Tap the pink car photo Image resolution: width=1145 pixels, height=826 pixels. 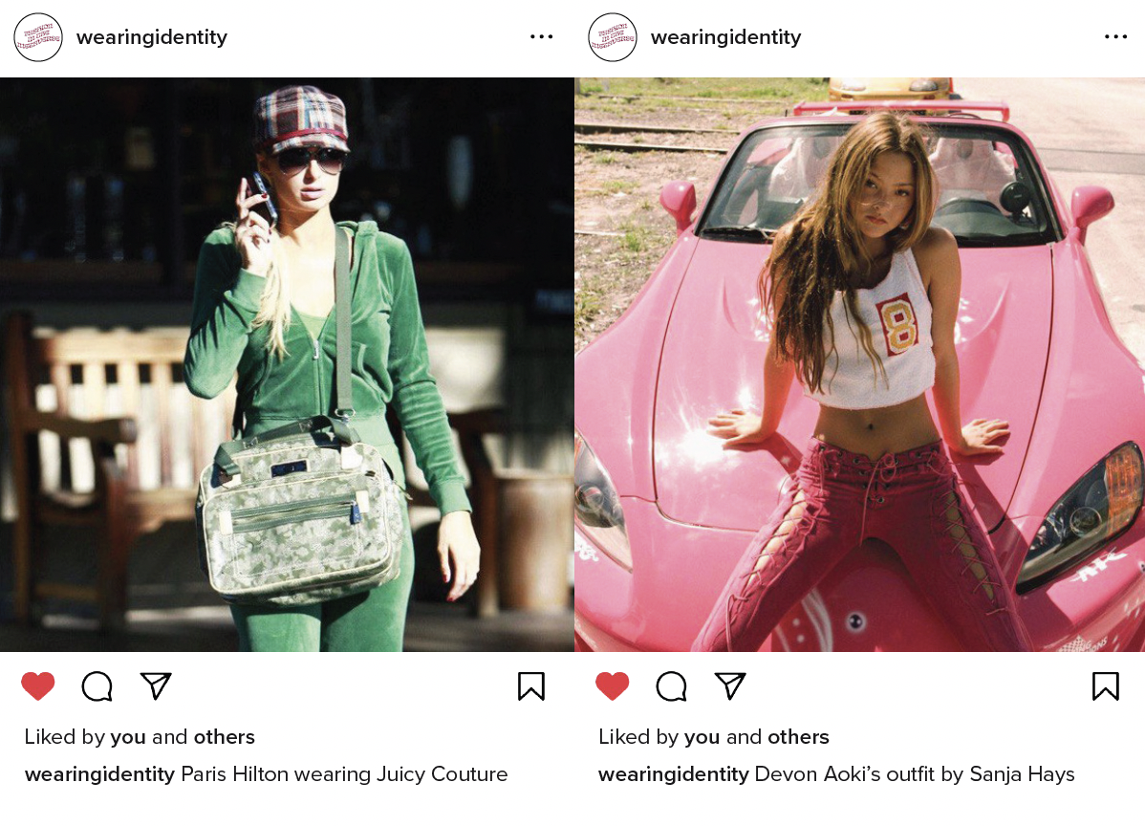(859, 364)
